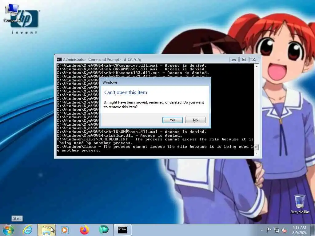The height and width of the screenshot is (236, 315).
Task: Launch Firefox from the taskbar
Action: (84, 230)
